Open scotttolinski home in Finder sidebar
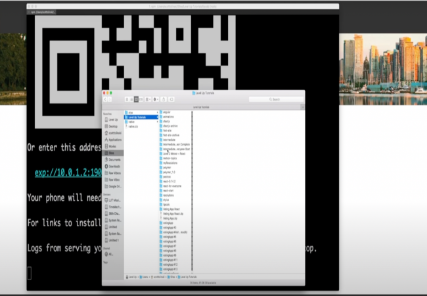The image size is (427, 296). tap(113, 133)
